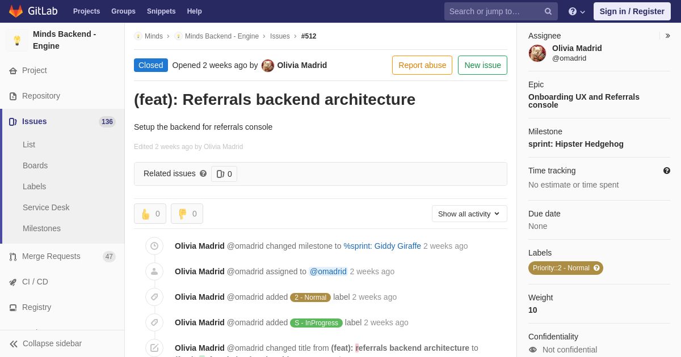Click the Minds Backend project avatar
This screenshot has height=357, width=681.
[x=17, y=40]
